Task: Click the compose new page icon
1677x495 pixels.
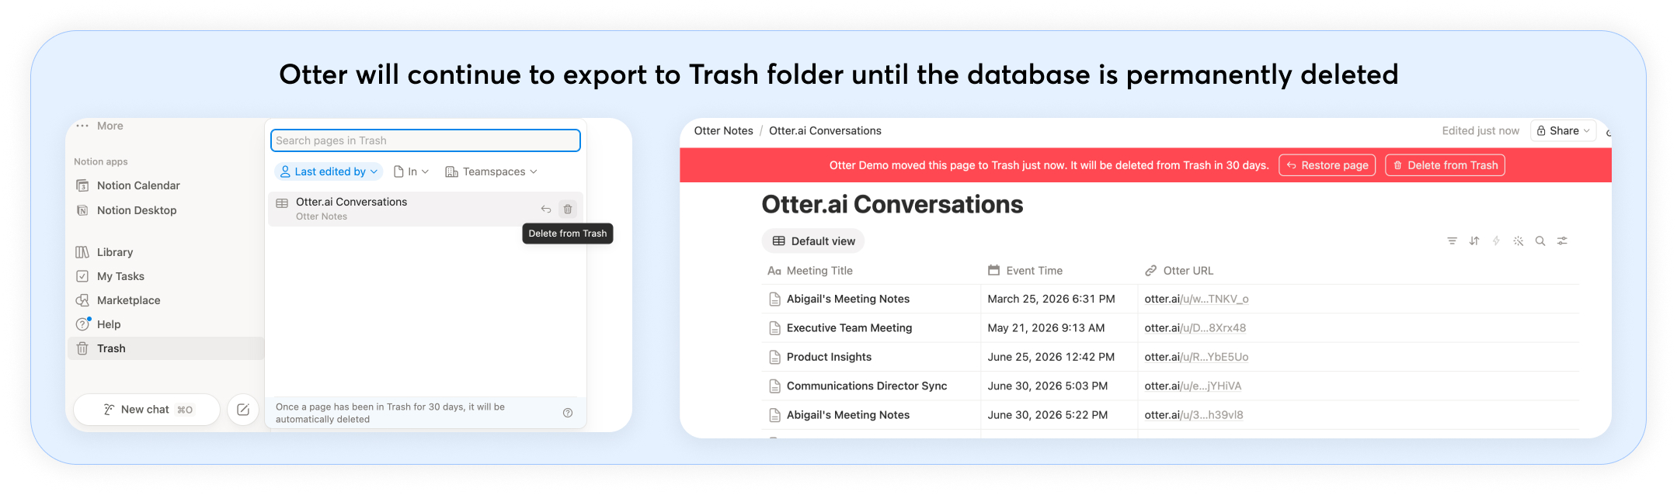Action: (243, 410)
